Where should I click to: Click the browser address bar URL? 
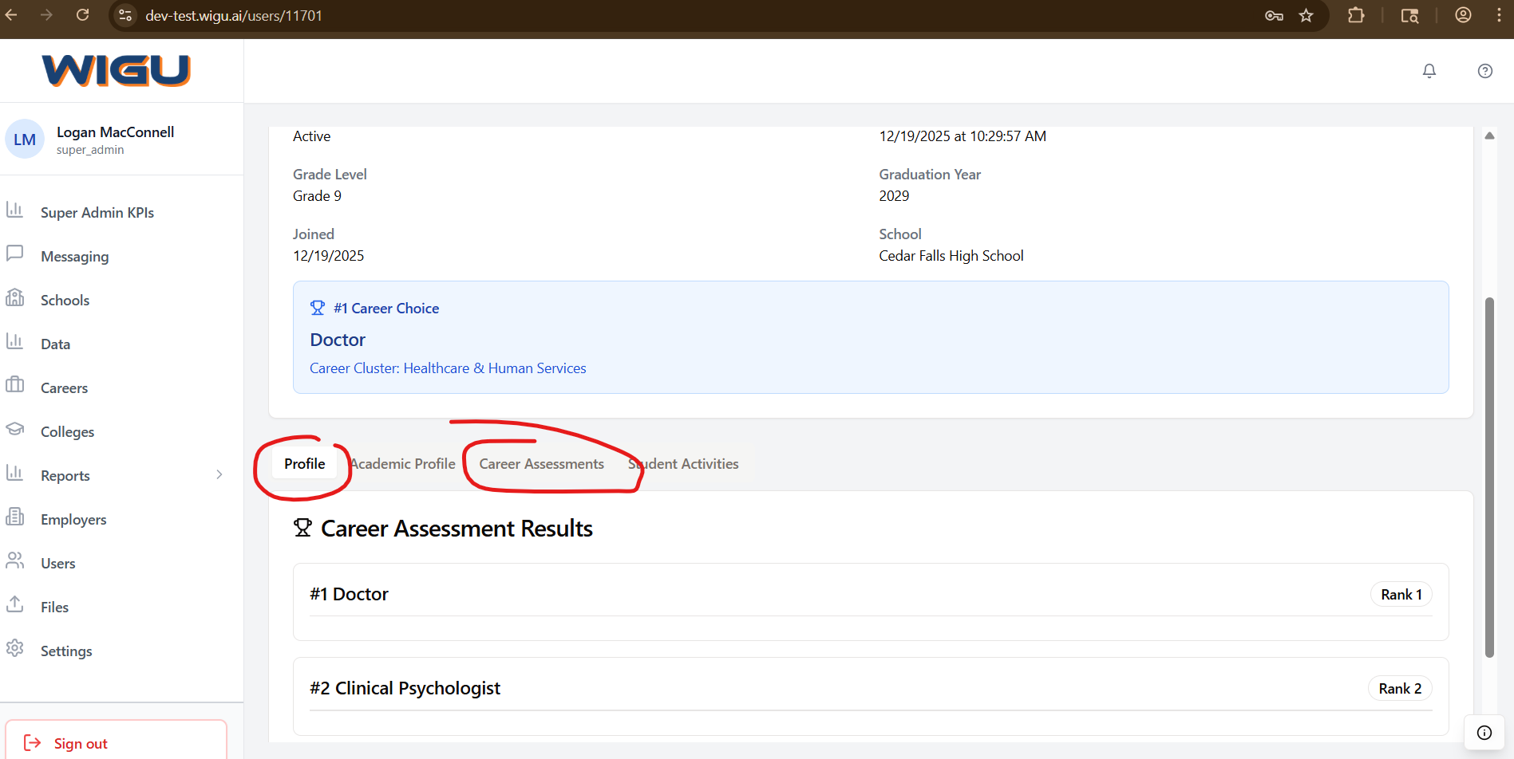pyautogui.click(x=233, y=15)
